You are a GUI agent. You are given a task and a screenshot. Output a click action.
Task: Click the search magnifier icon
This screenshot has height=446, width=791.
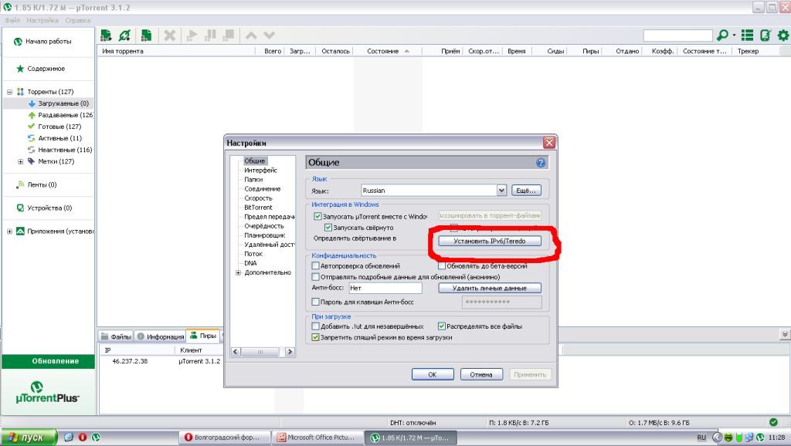[722, 35]
